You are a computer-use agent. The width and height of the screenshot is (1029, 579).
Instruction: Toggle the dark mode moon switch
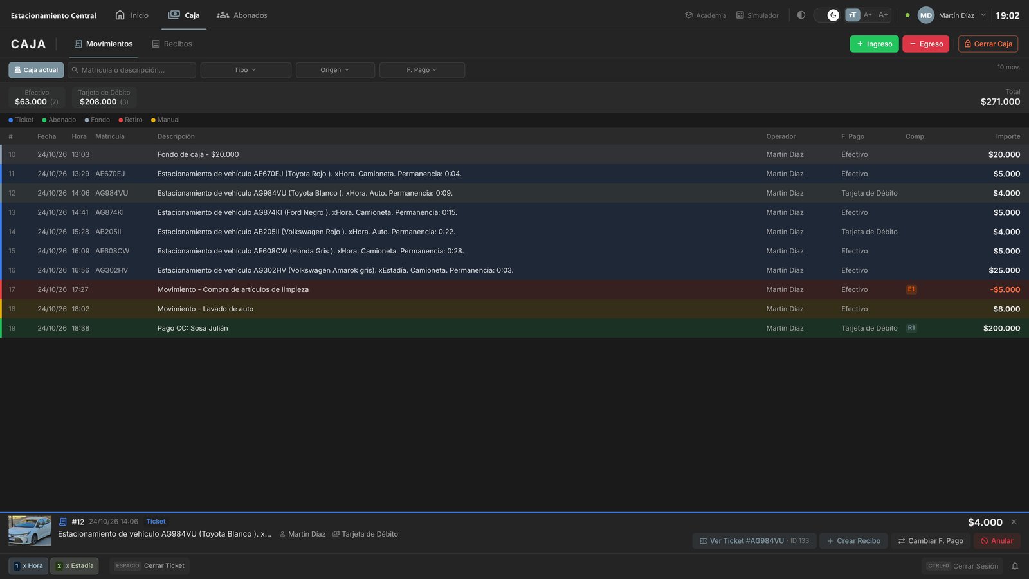[826, 15]
